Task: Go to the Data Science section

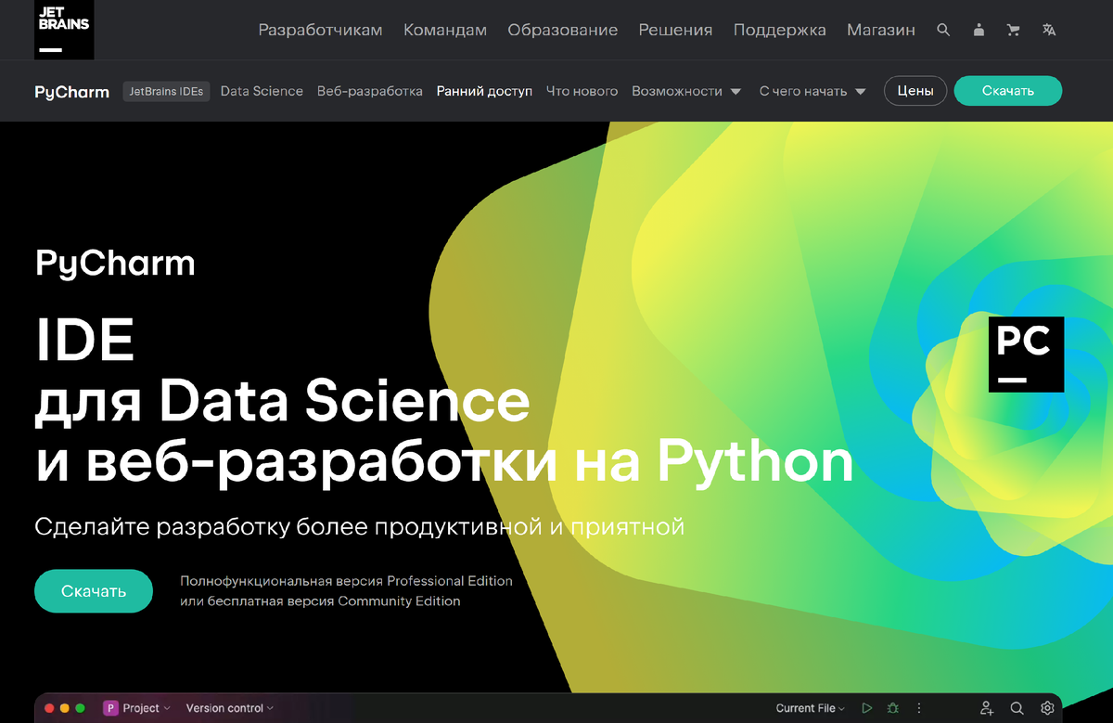Action: pyautogui.click(x=262, y=91)
